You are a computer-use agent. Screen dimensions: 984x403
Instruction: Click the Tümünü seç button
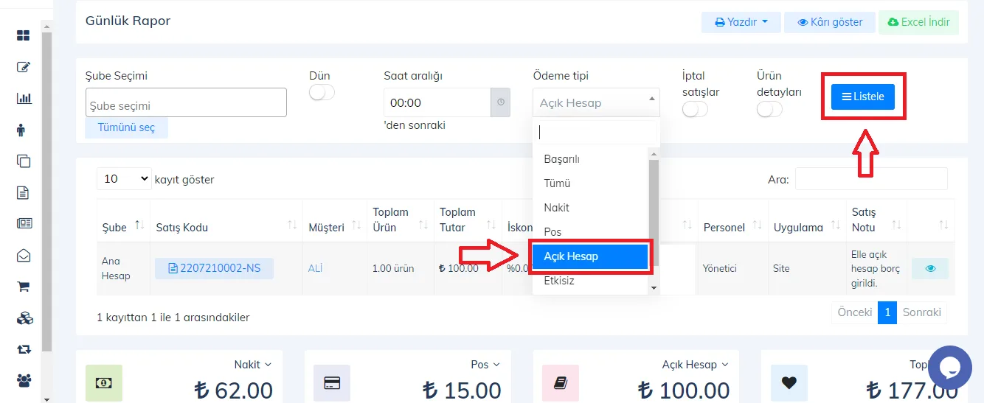pos(126,127)
